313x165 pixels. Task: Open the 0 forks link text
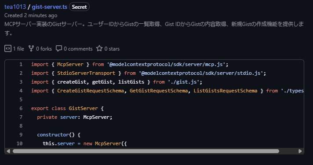44,49
